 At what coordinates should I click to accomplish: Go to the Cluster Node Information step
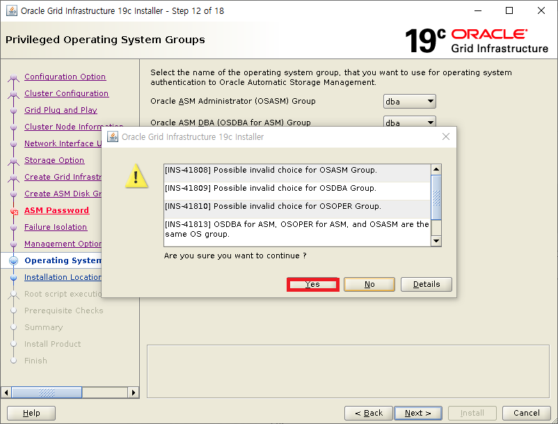coord(74,127)
